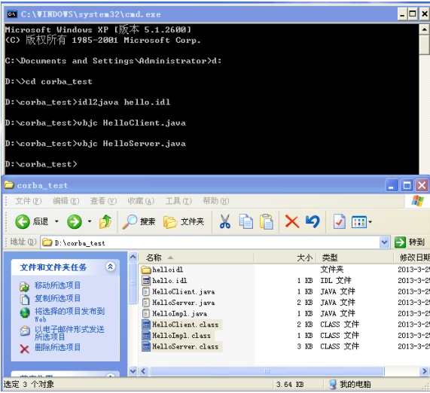Toggle the Folders pane button
The height and width of the screenshot is (393, 430).
click(184, 221)
